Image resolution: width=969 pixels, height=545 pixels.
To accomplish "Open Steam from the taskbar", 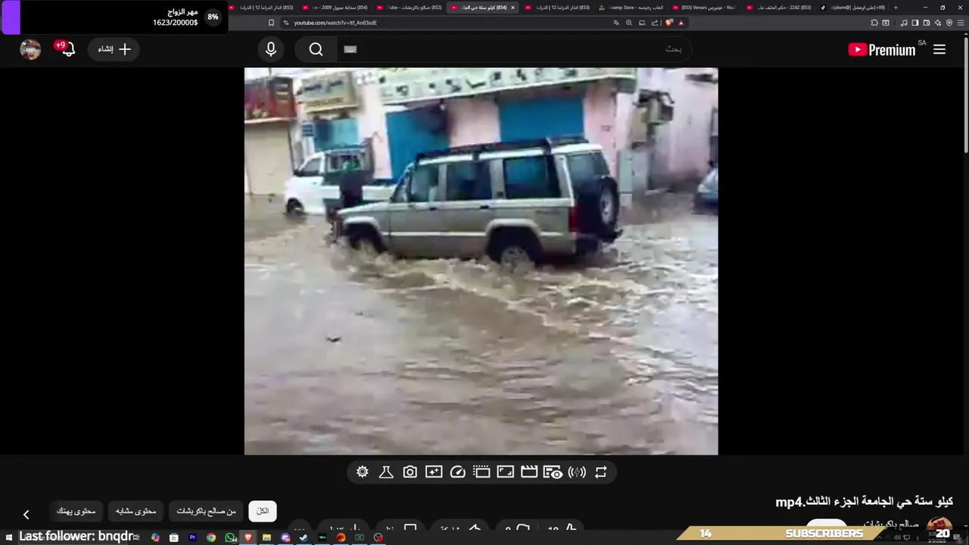I will [304, 537].
